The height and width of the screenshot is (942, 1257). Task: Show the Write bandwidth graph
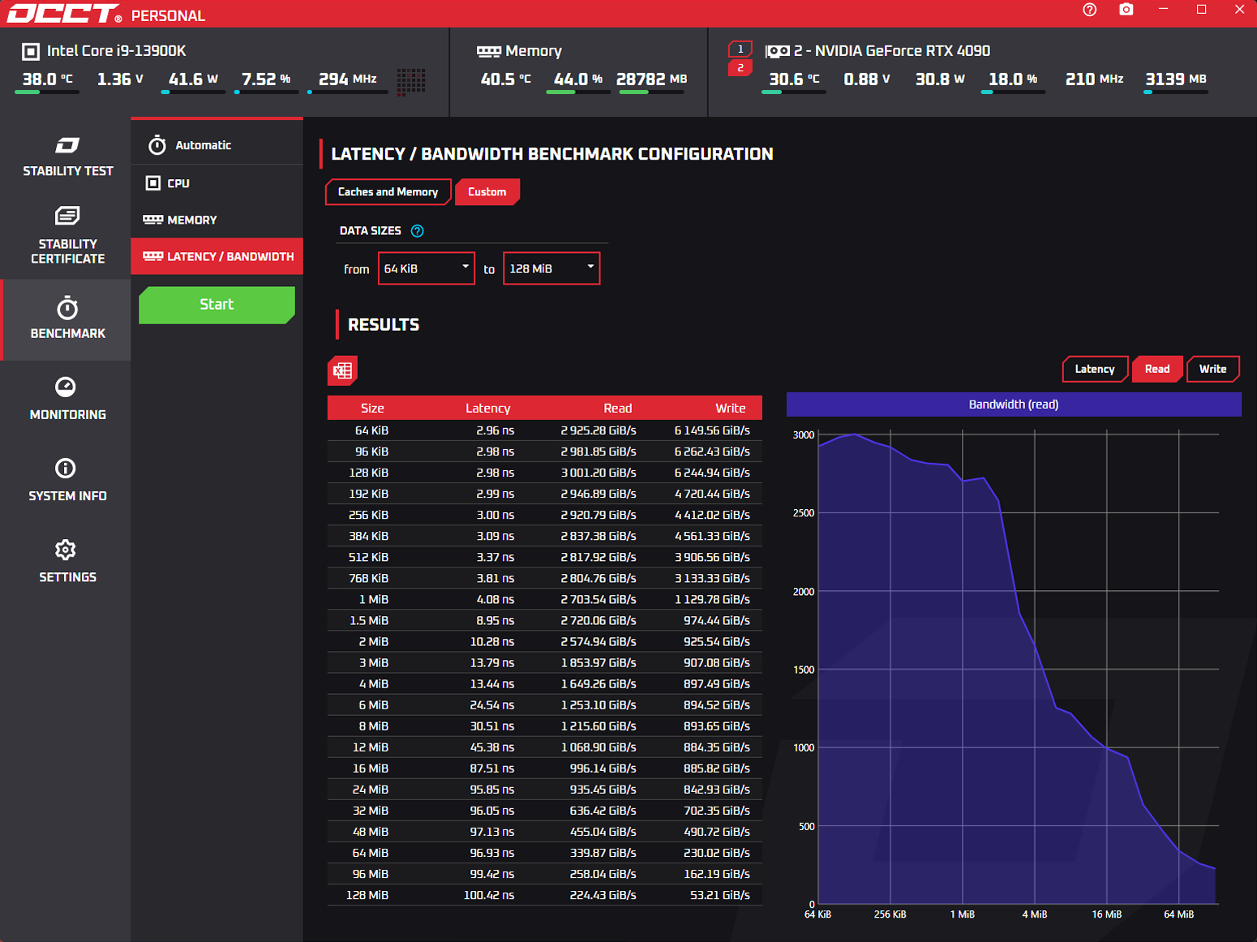(1213, 369)
